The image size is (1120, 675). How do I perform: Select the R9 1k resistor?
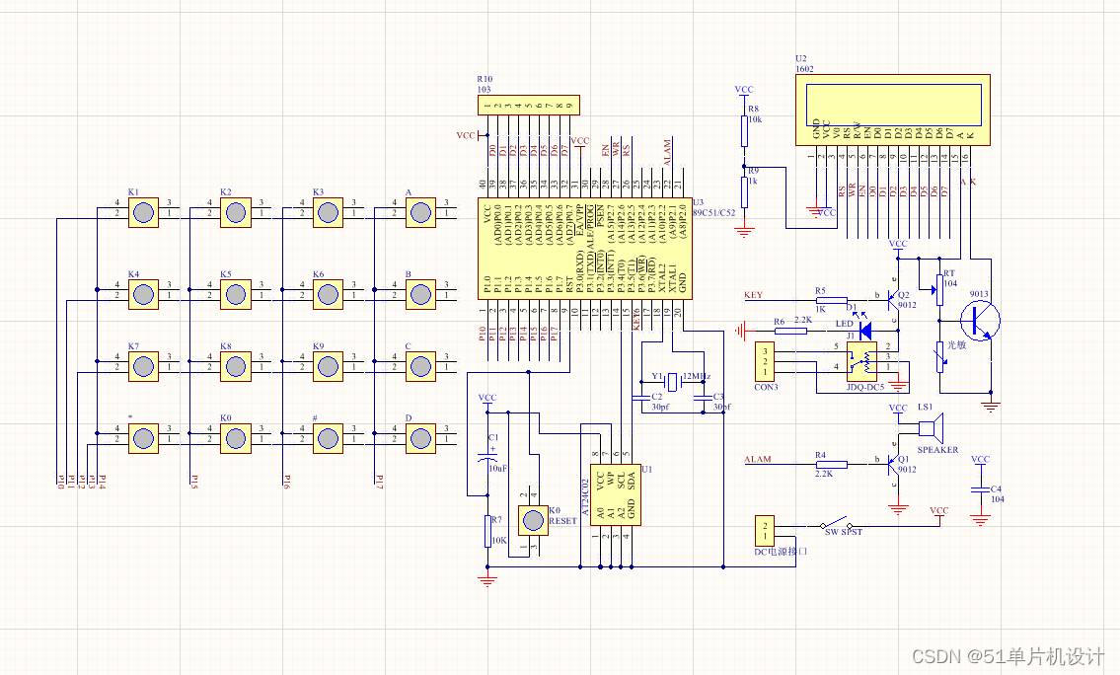744,192
